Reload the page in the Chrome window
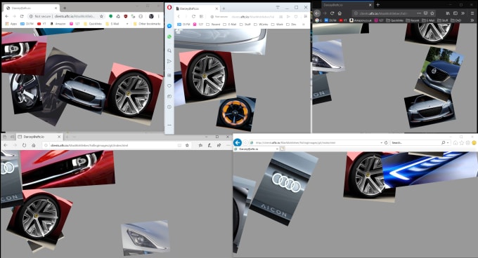478x258 pixels. pyautogui.click(x=22, y=16)
